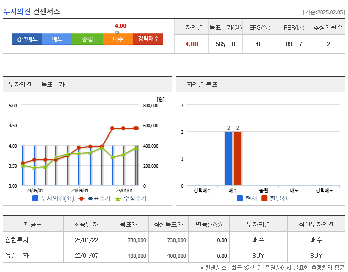This screenshot has width=348, height=272.
Task: Click the 강력매도 rating segment
Action: click(27, 39)
